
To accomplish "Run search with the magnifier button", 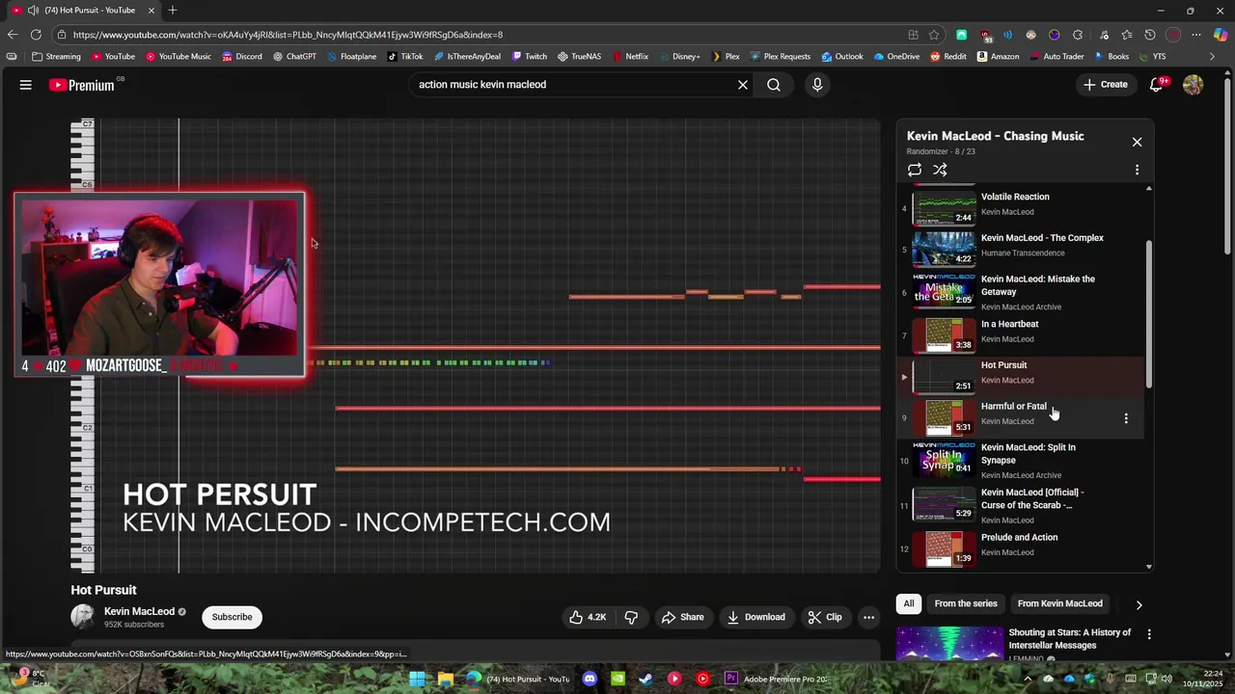I will click(x=774, y=85).
